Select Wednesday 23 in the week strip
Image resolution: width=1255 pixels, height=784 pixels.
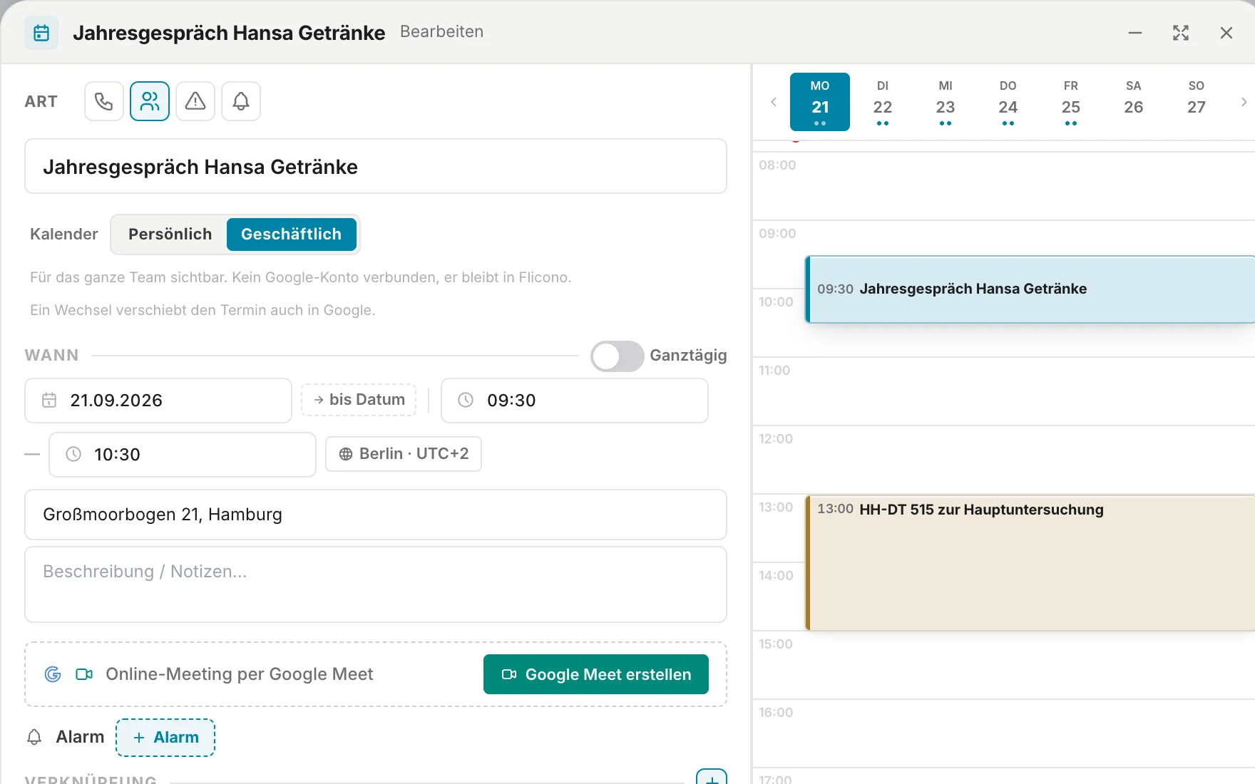tap(946, 102)
